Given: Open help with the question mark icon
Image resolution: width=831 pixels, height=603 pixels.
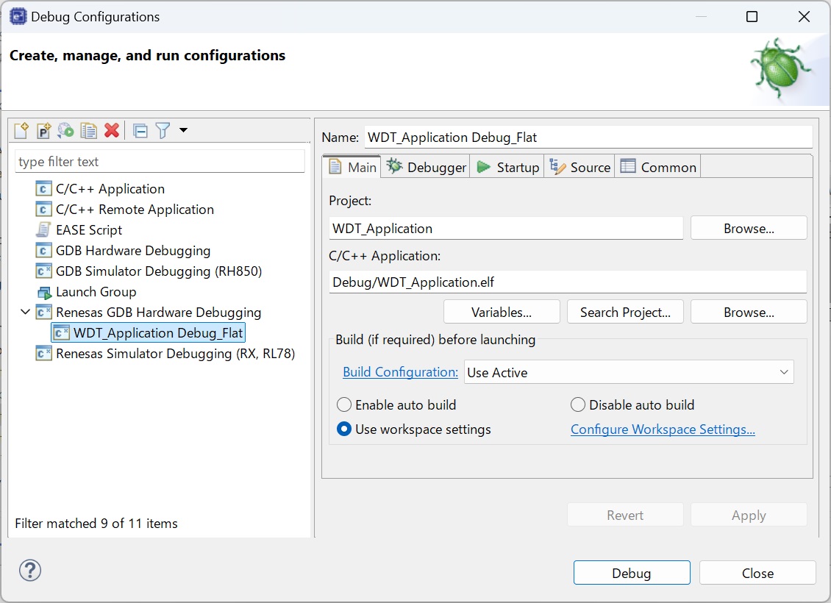Looking at the screenshot, I should pyautogui.click(x=30, y=571).
